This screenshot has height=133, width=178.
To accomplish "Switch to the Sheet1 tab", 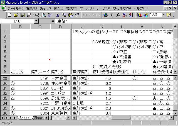I will coord(25,118).
